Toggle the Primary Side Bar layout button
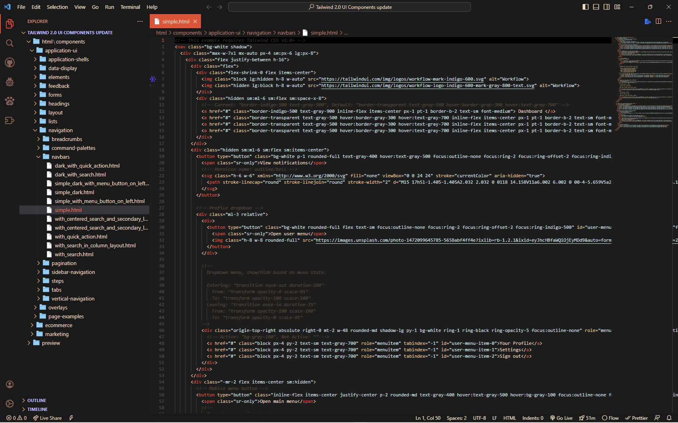Image resolution: width=678 pixels, height=423 pixels. 586,7
